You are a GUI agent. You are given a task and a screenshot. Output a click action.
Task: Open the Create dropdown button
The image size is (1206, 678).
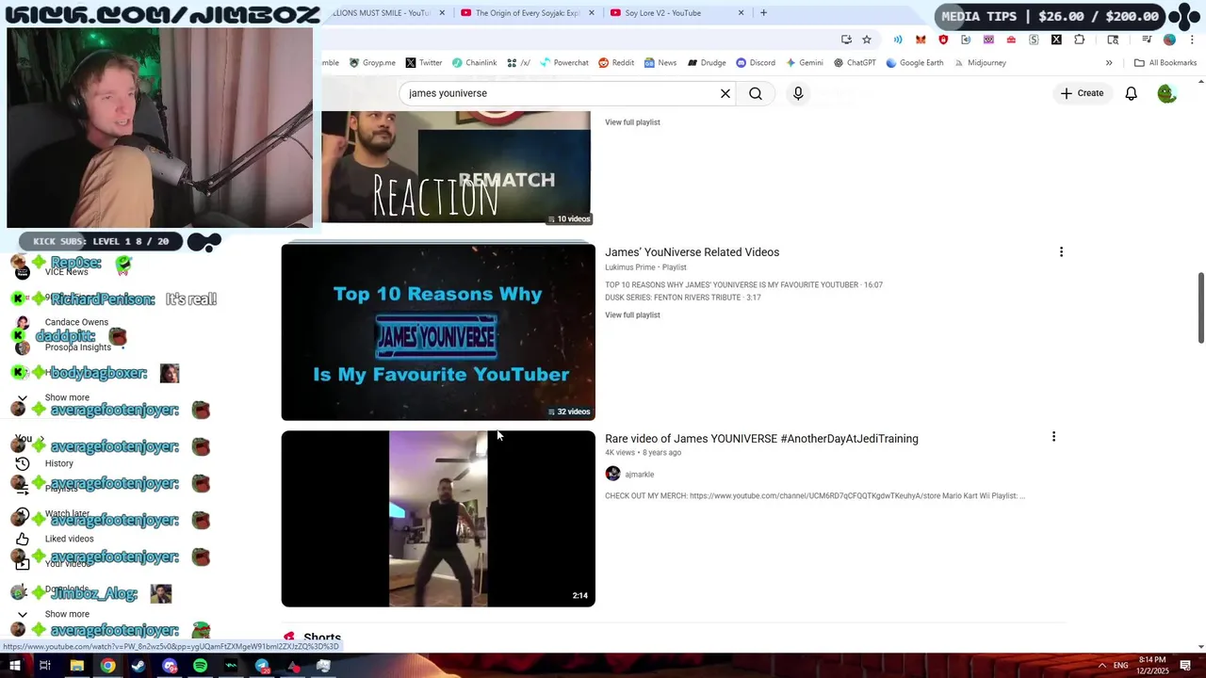[1082, 93]
